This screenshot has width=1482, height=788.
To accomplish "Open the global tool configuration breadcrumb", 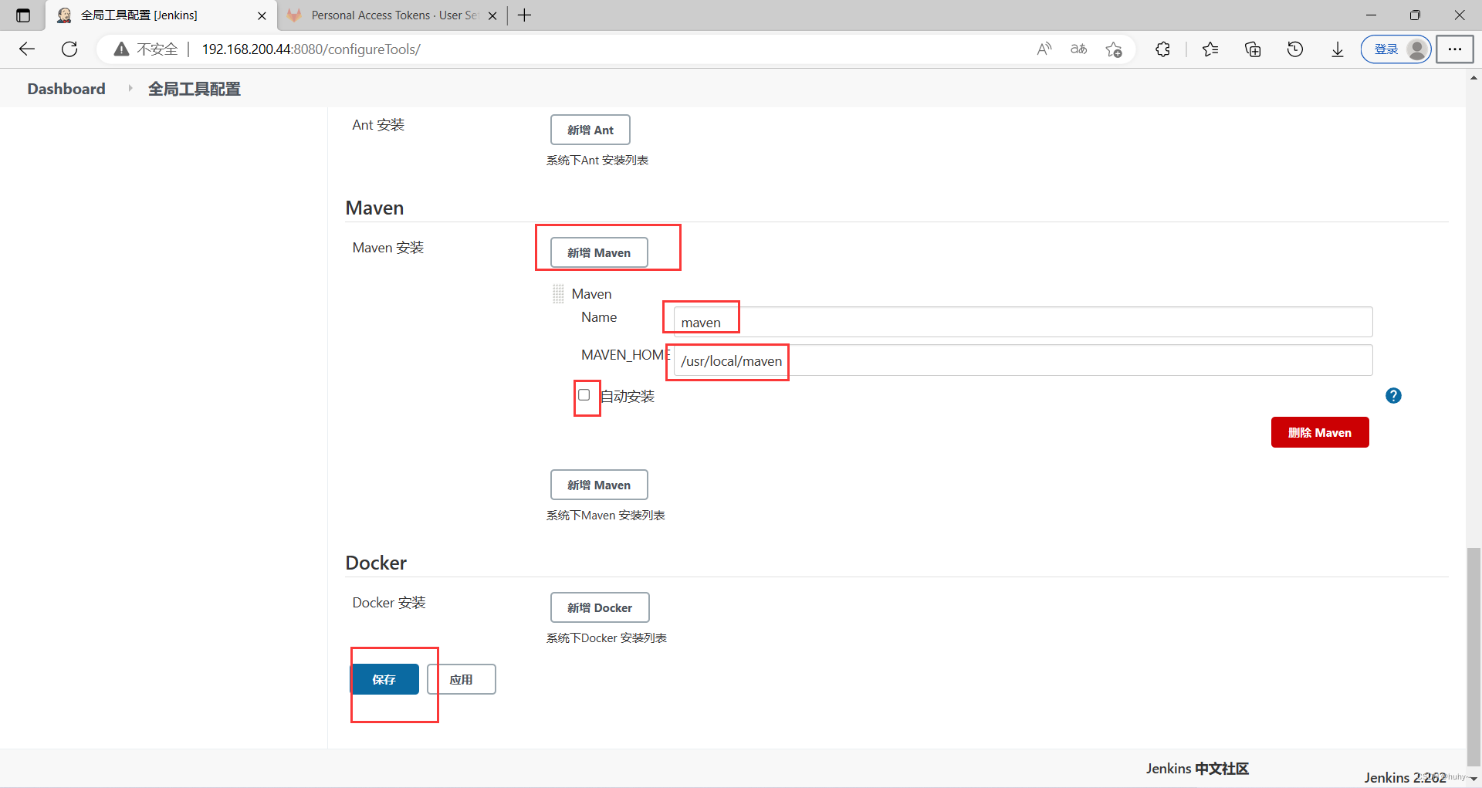I will tap(195, 89).
